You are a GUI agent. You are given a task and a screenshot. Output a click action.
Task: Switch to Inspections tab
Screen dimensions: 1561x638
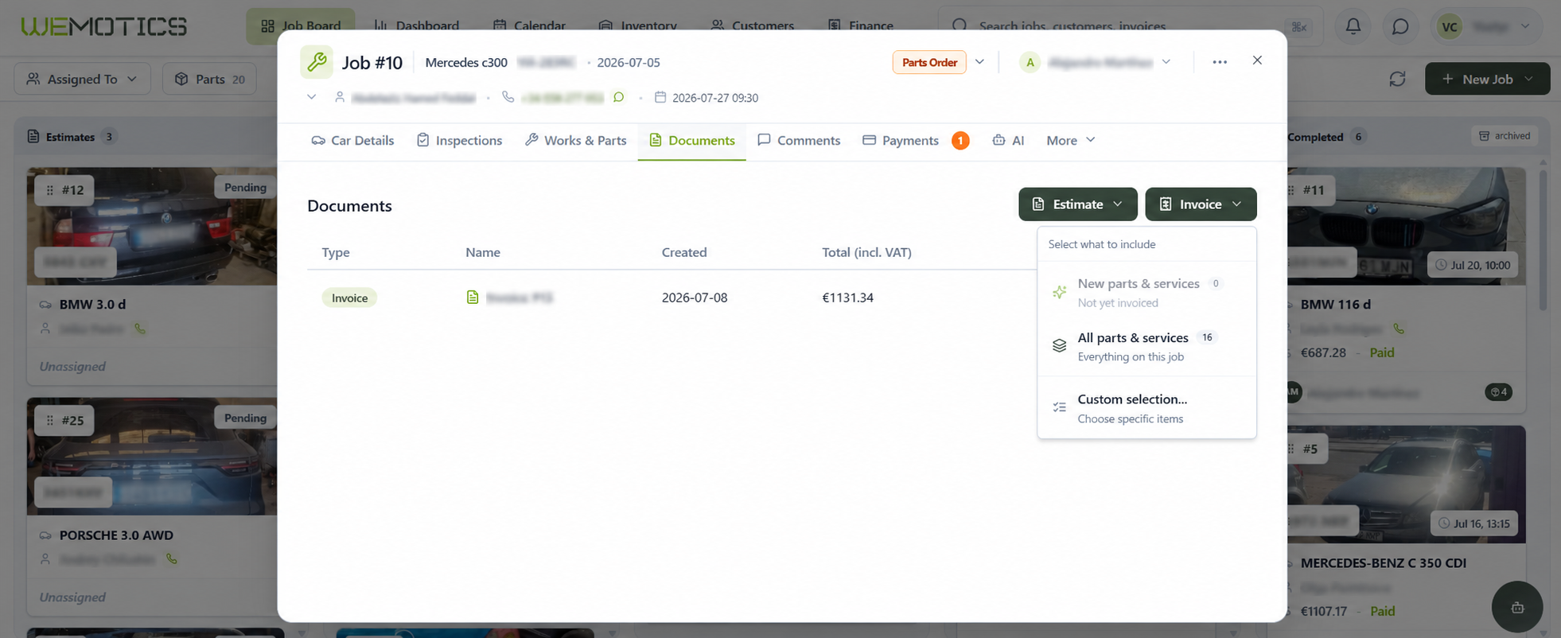(460, 140)
